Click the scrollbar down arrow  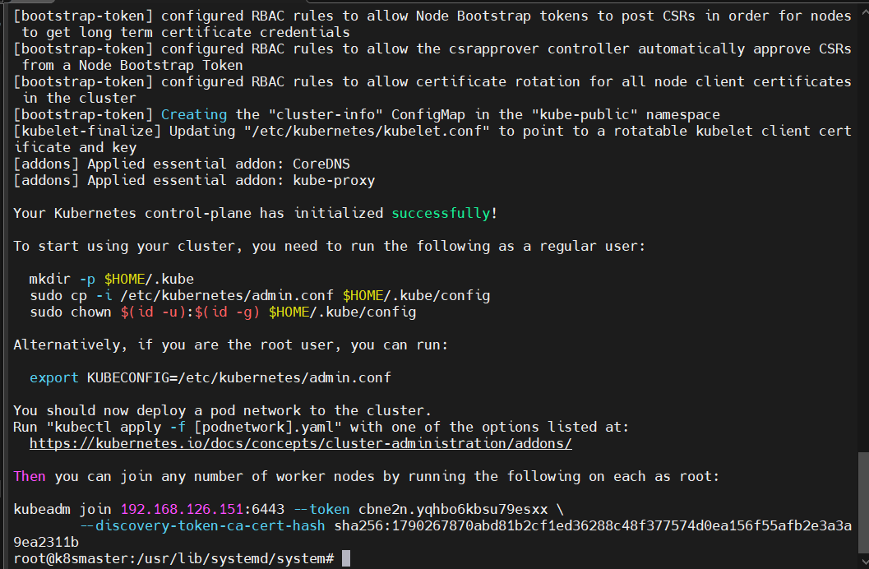pyautogui.click(x=862, y=562)
